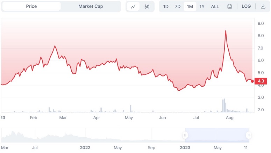
Task: Click the tall volume bar in late July
Action: pos(224,105)
